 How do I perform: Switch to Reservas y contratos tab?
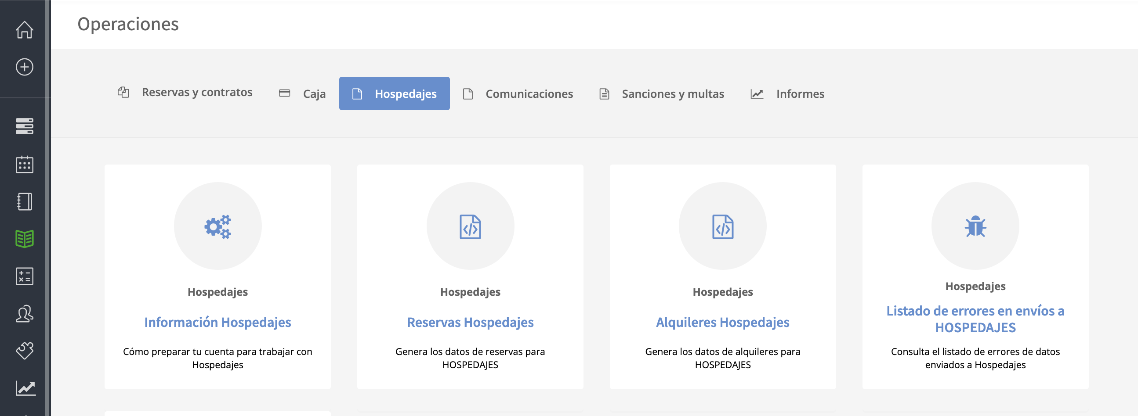point(185,92)
